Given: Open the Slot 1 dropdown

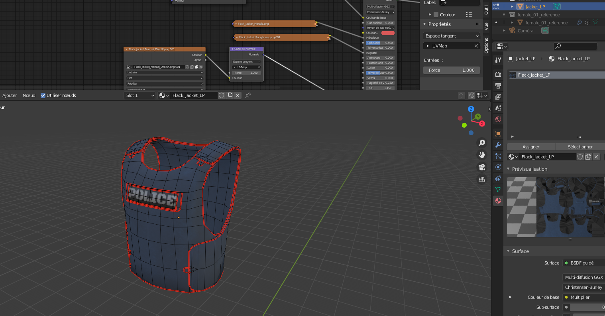Looking at the screenshot, I should pos(139,95).
